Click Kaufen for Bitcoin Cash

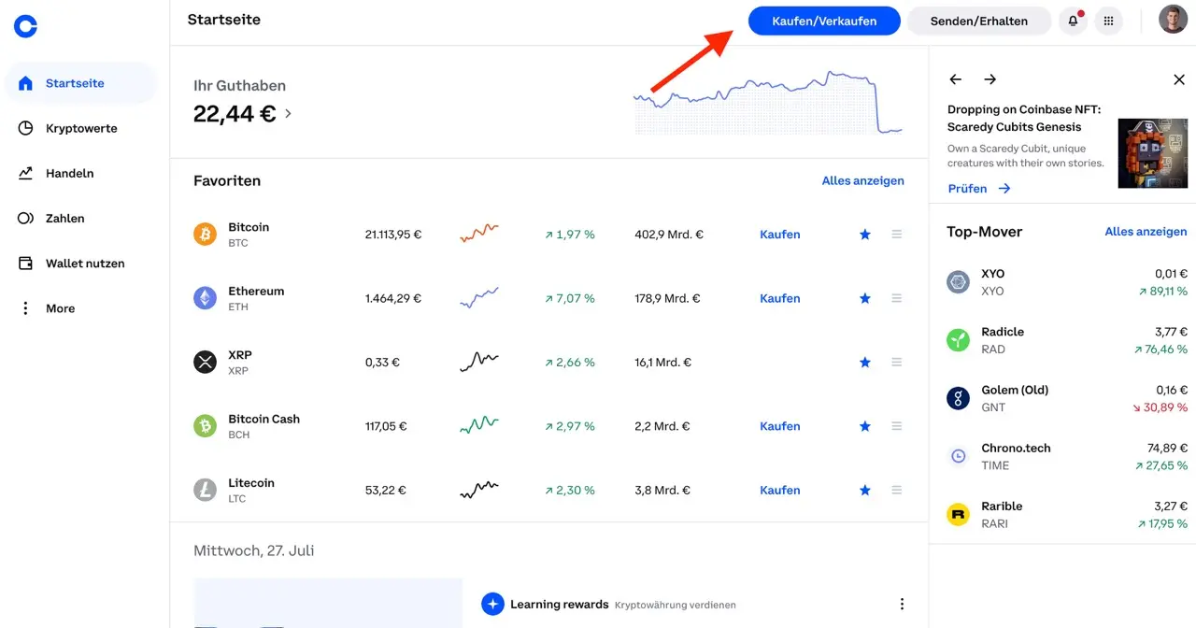[779, 426]
